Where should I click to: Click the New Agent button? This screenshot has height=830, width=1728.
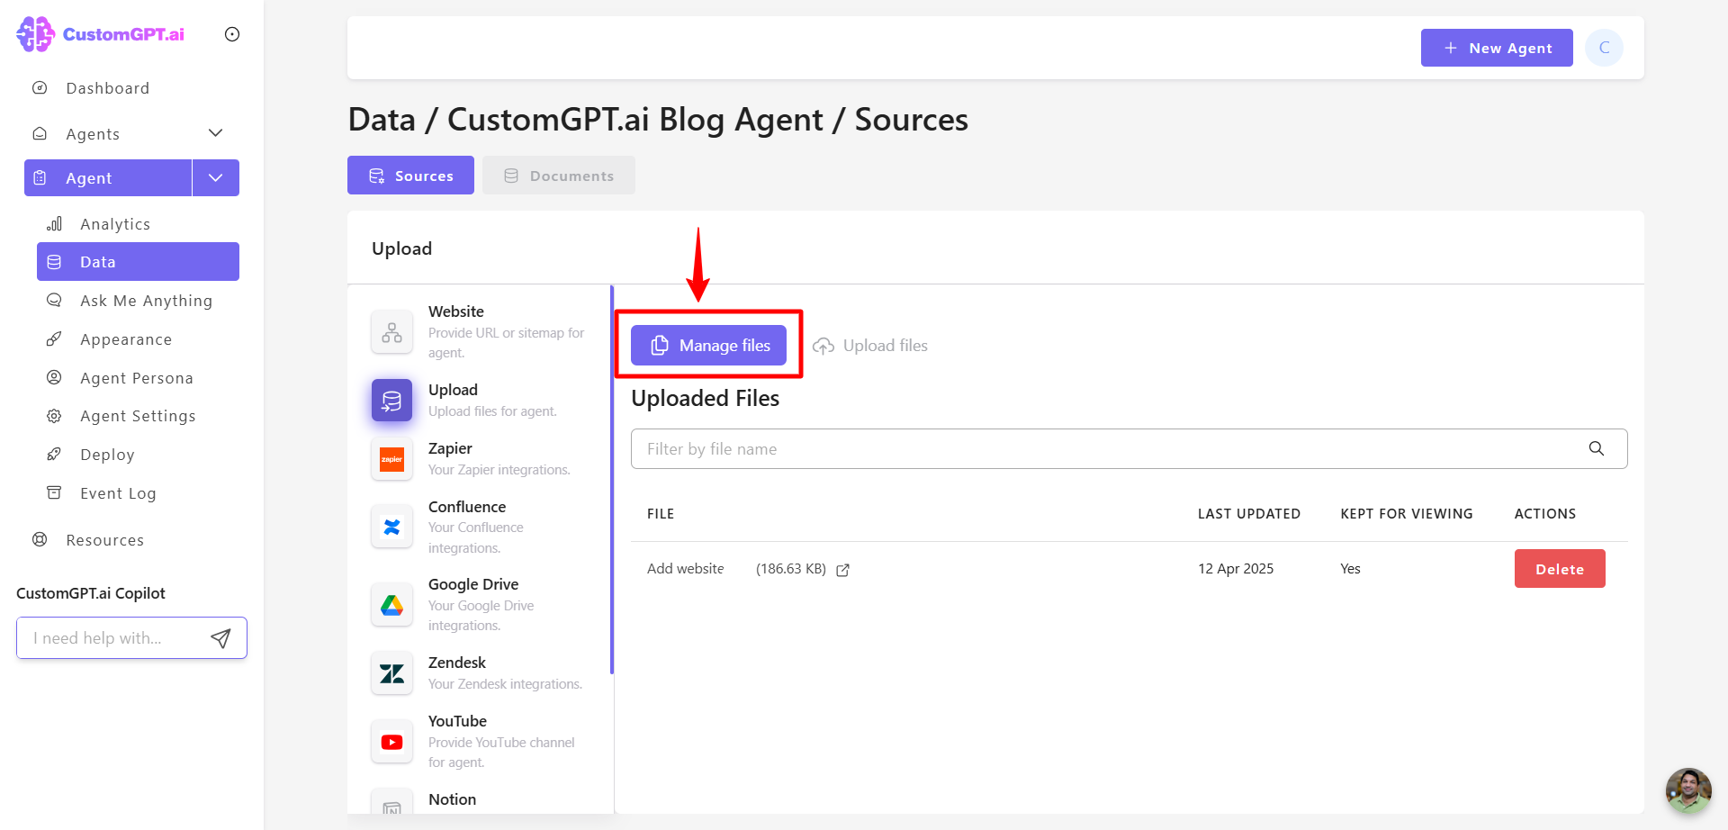(1497, 48)
